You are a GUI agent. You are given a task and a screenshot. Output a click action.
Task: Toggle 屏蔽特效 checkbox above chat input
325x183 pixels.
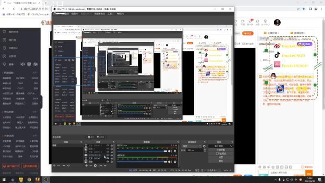(x=303, y=167)
